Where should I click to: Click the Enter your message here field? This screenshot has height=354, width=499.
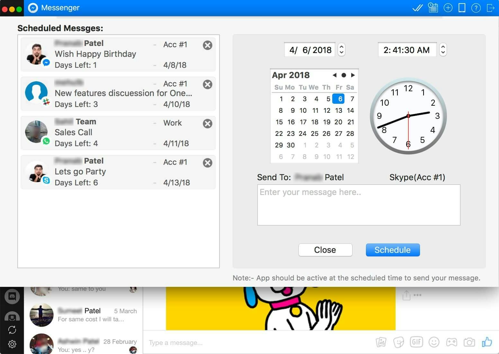coord(359,205)
